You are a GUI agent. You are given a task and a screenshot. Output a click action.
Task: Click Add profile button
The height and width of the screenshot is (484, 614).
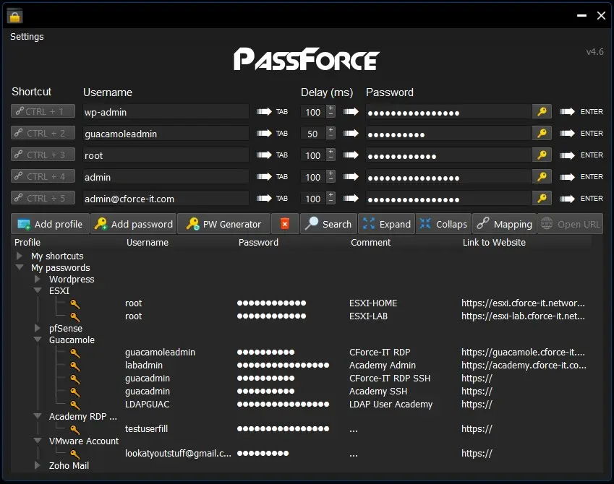(x=50, y=224)
